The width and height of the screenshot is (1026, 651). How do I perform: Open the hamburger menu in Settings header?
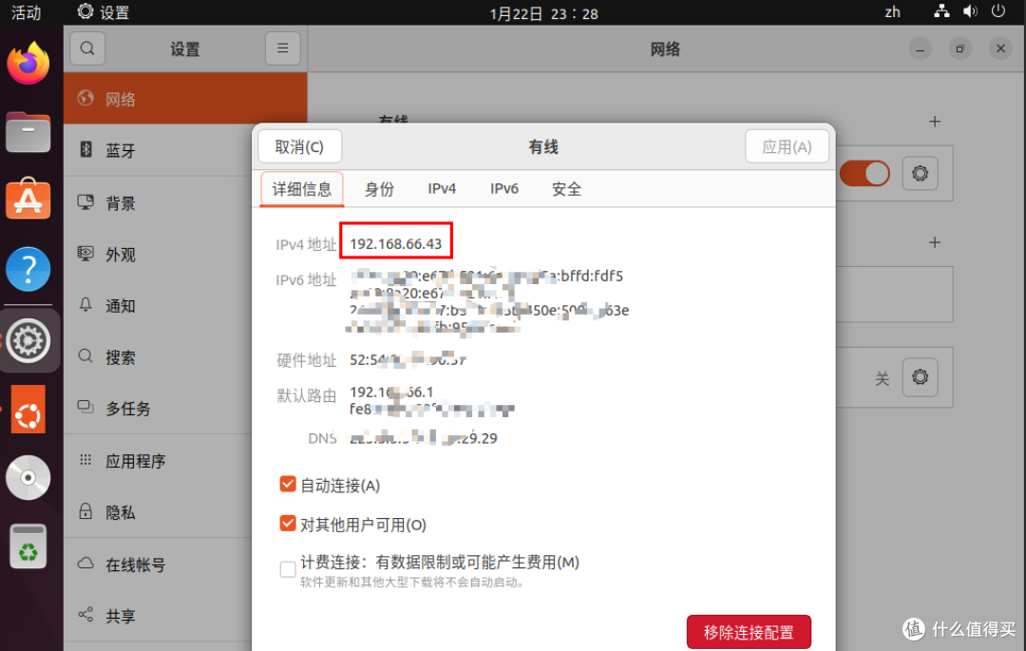[282, 48]
